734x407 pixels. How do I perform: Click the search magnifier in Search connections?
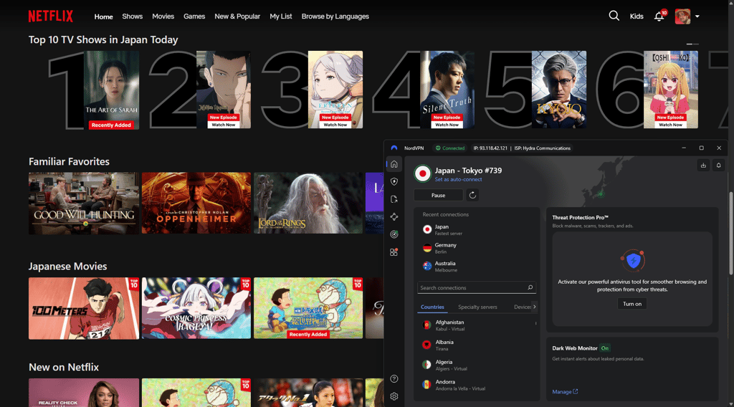coord(530,288)
